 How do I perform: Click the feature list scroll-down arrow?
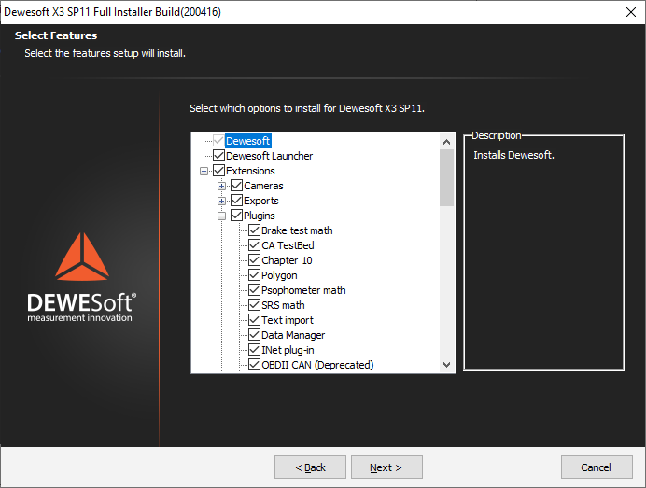pos(446,365)
